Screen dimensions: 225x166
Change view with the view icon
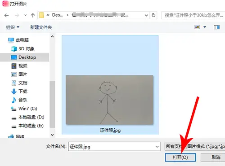click(x=197, y=27)
